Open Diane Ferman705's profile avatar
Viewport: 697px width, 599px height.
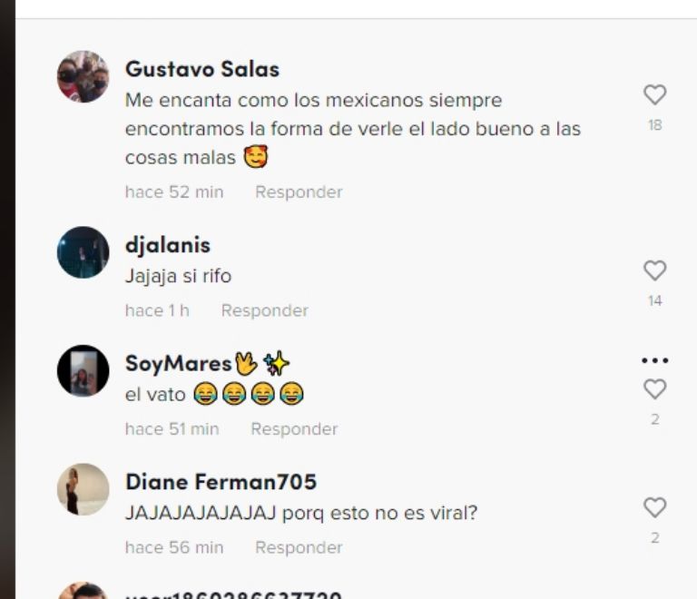click(x=83, y=489)
